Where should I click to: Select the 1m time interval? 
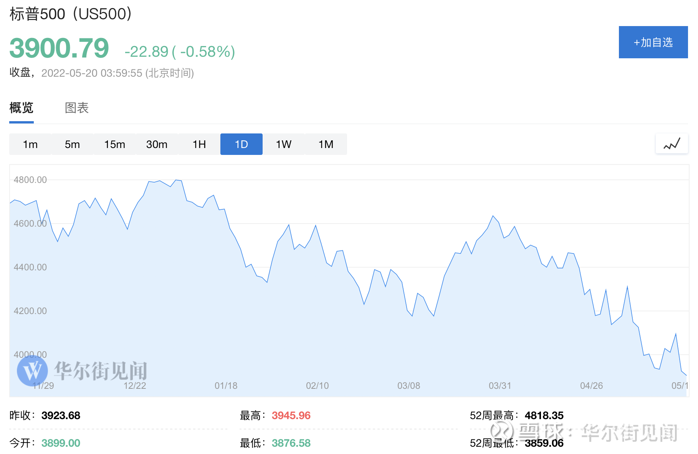point(30,144)
